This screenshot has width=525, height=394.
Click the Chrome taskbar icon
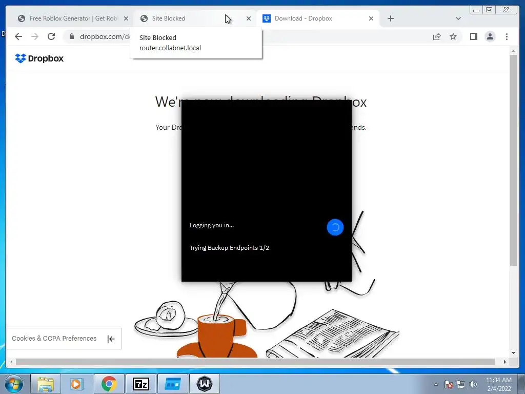tap(109, 384)
